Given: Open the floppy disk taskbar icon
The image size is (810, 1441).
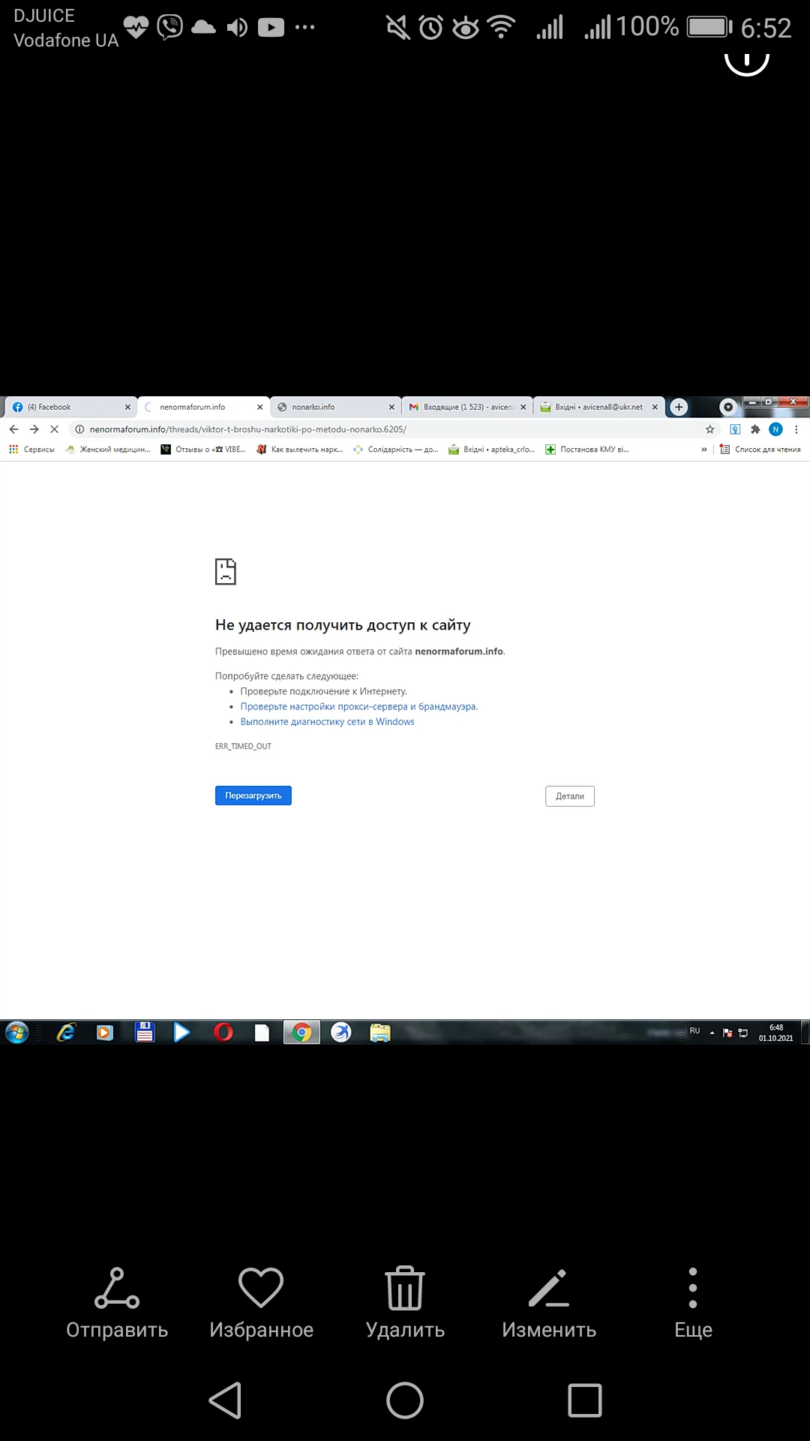Looking at the screenshot, I should tap(145, 1033).
